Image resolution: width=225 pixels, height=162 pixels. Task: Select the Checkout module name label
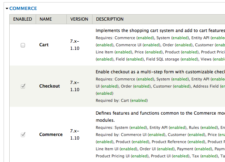[x=49, y=86]
